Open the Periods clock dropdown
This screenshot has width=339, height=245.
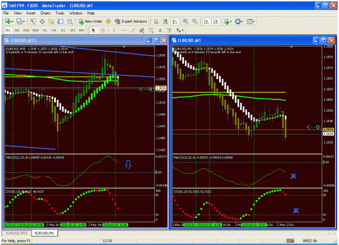point(239,21)
